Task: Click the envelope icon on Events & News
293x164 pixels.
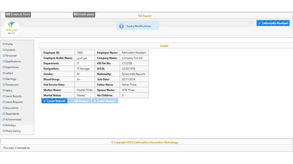Action: [x=8, y=14]
